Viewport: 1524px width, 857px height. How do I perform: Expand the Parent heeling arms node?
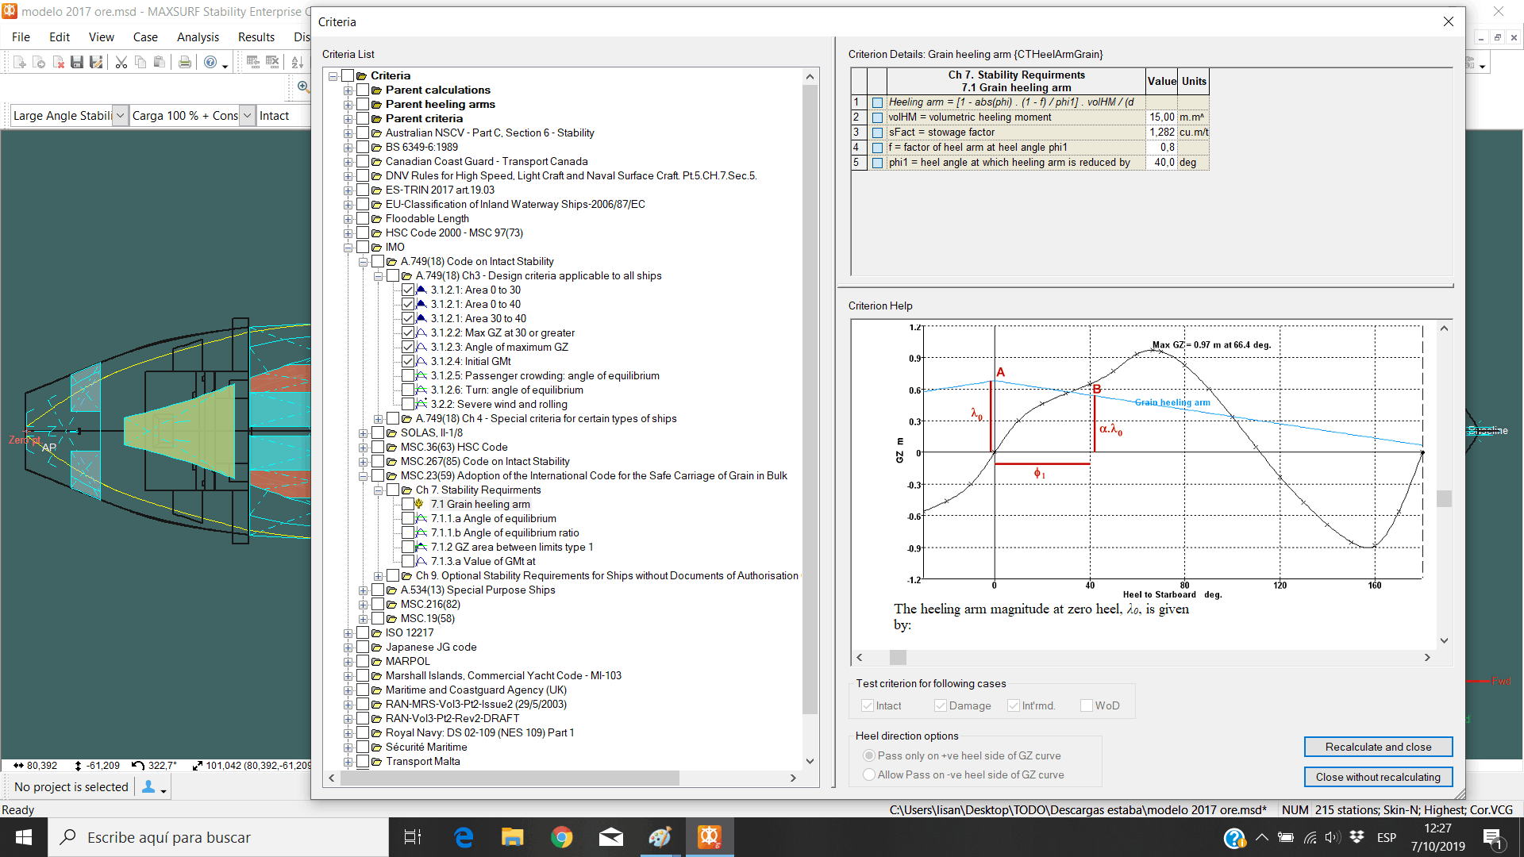click(348, 105)
